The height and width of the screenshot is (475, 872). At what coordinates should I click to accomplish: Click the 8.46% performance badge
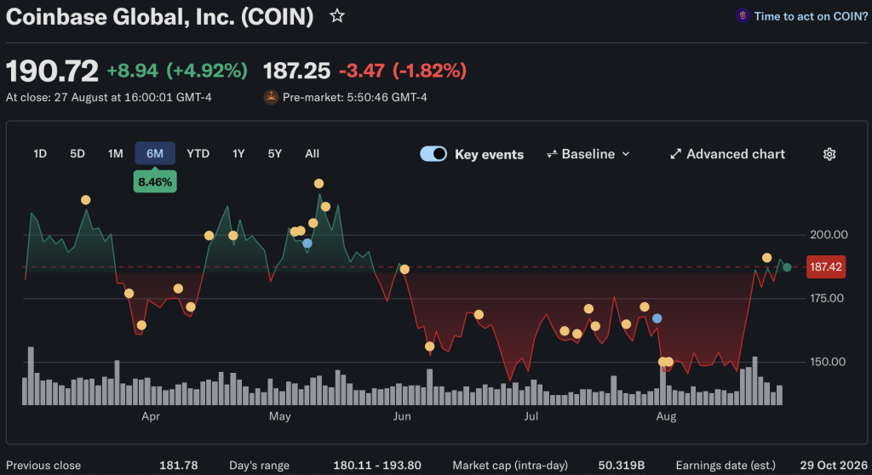[x=155, y=182]
